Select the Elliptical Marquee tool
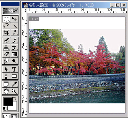Screen dimensions: 128x118 tap(6, 19)
